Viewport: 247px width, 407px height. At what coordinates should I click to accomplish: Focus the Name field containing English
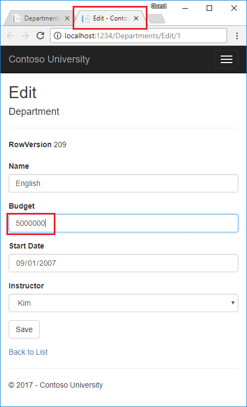pos(123,183)
